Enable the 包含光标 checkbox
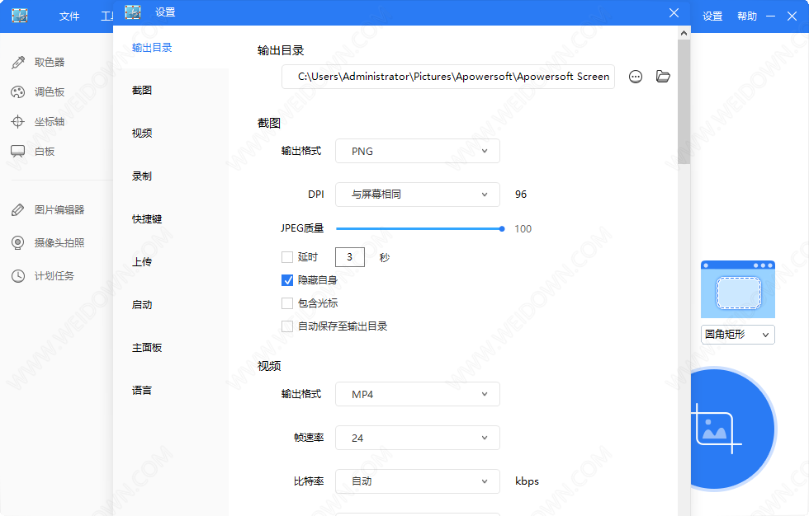The image size is (809, 516). [287, 303]
